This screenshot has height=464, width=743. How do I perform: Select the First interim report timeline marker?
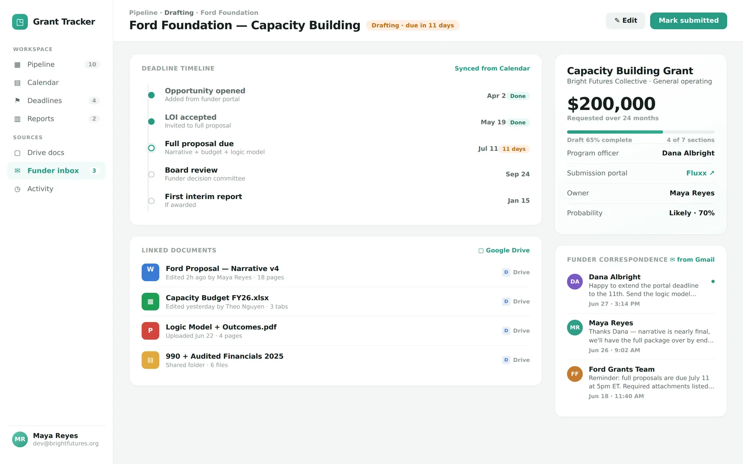pyautogui.click(x=151, y=201)
